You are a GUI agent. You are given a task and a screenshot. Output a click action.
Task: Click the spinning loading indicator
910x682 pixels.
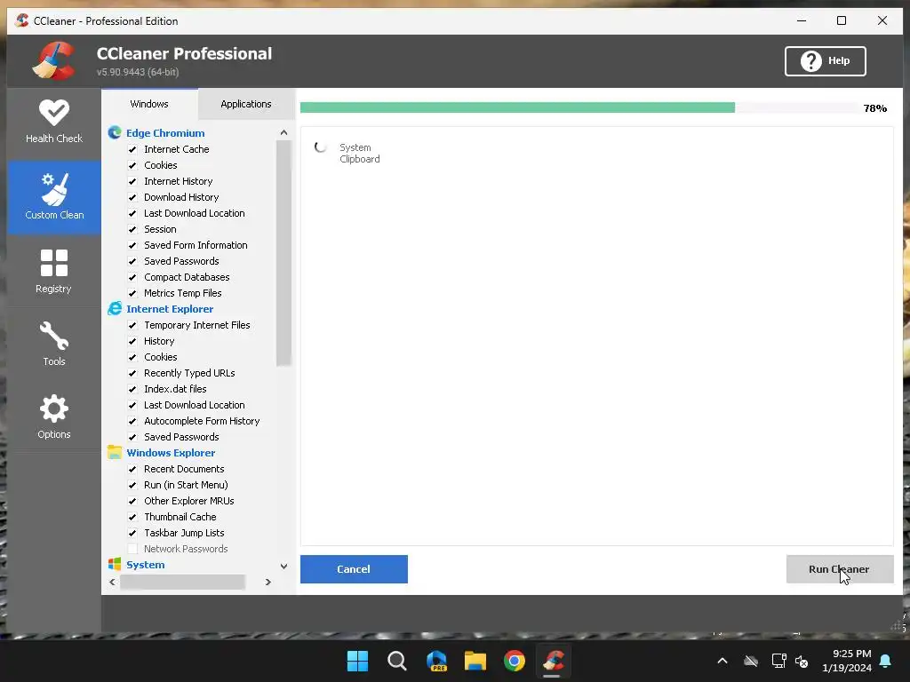pyautogui.click(x=320, y=147)
